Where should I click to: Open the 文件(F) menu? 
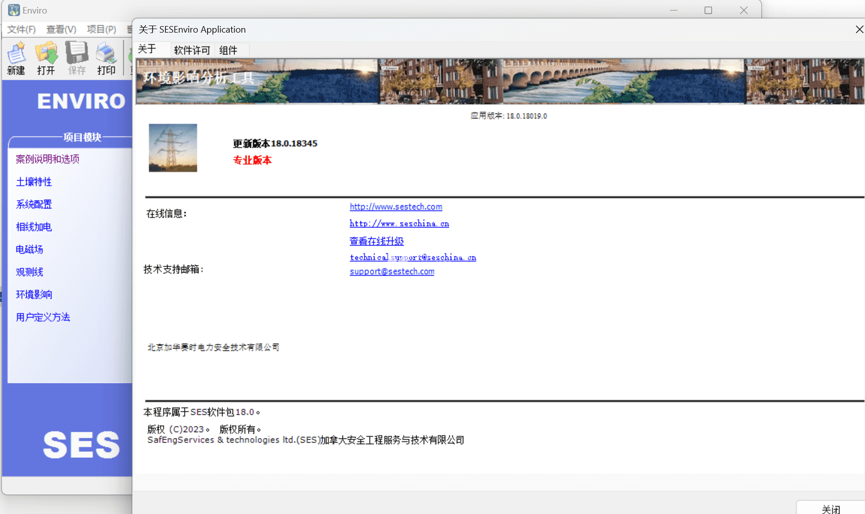click(22, 30)
